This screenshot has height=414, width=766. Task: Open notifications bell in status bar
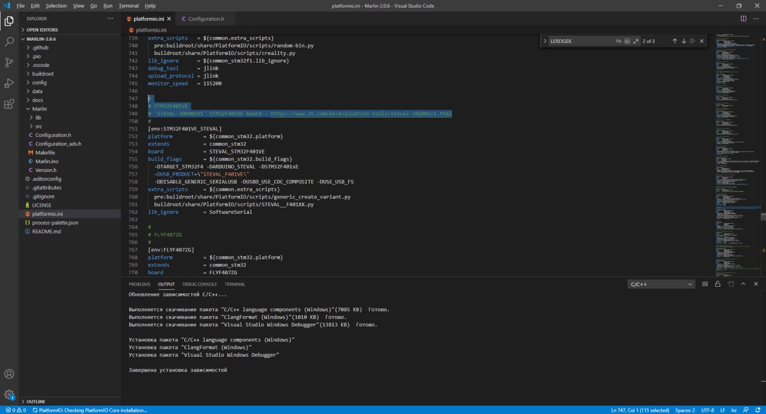[x=757, y=410]
